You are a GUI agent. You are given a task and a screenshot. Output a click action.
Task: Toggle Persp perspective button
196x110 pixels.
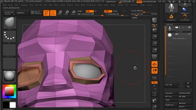coord(154,57)
